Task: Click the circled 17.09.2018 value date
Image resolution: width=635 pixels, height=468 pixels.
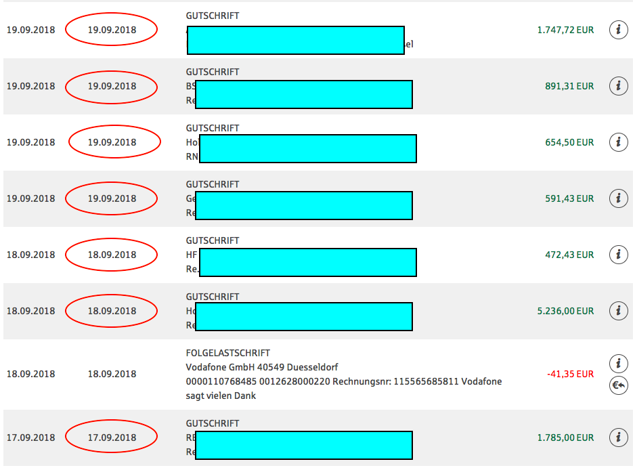Action: (112, 438)
